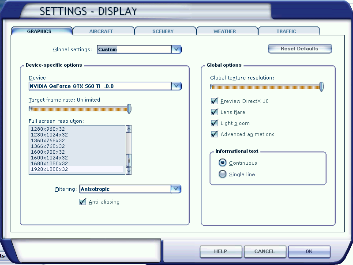Click the resolution list scrollbar thumb
The height and width of the screenshot is (265, 353).
click(x=129, y=160)
